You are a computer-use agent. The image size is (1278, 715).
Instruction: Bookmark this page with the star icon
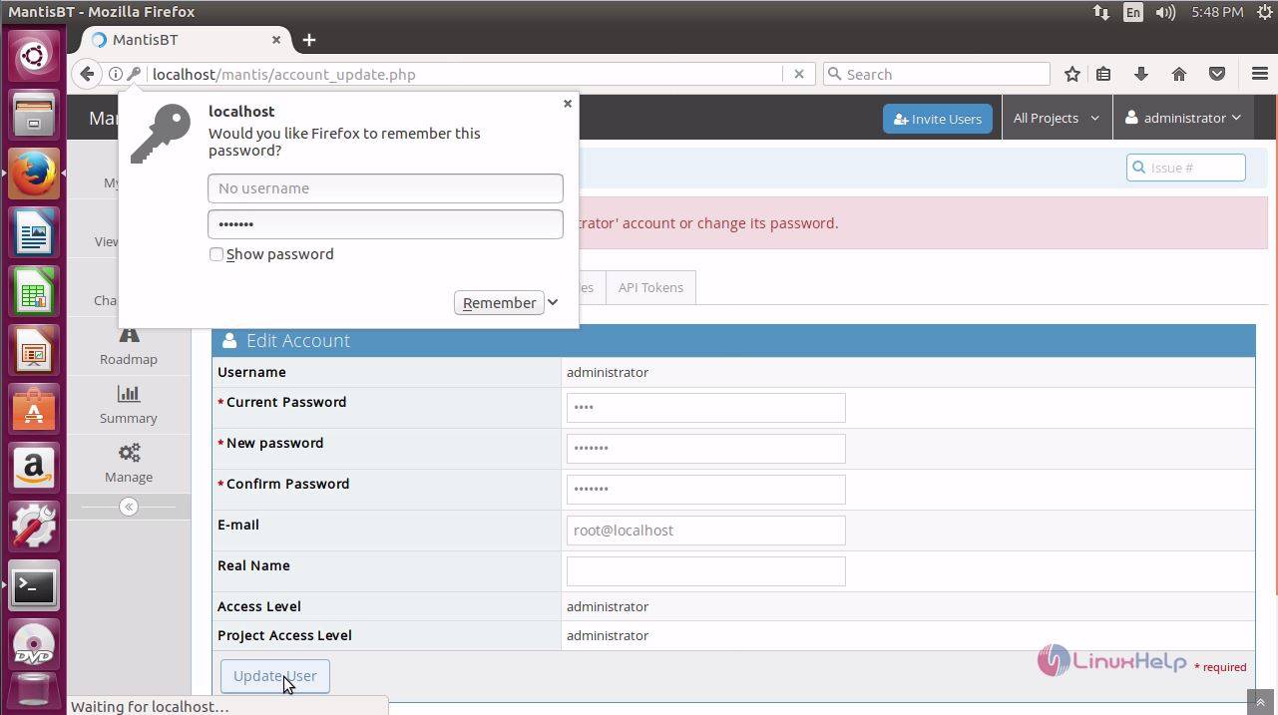tap(1071, 74)
